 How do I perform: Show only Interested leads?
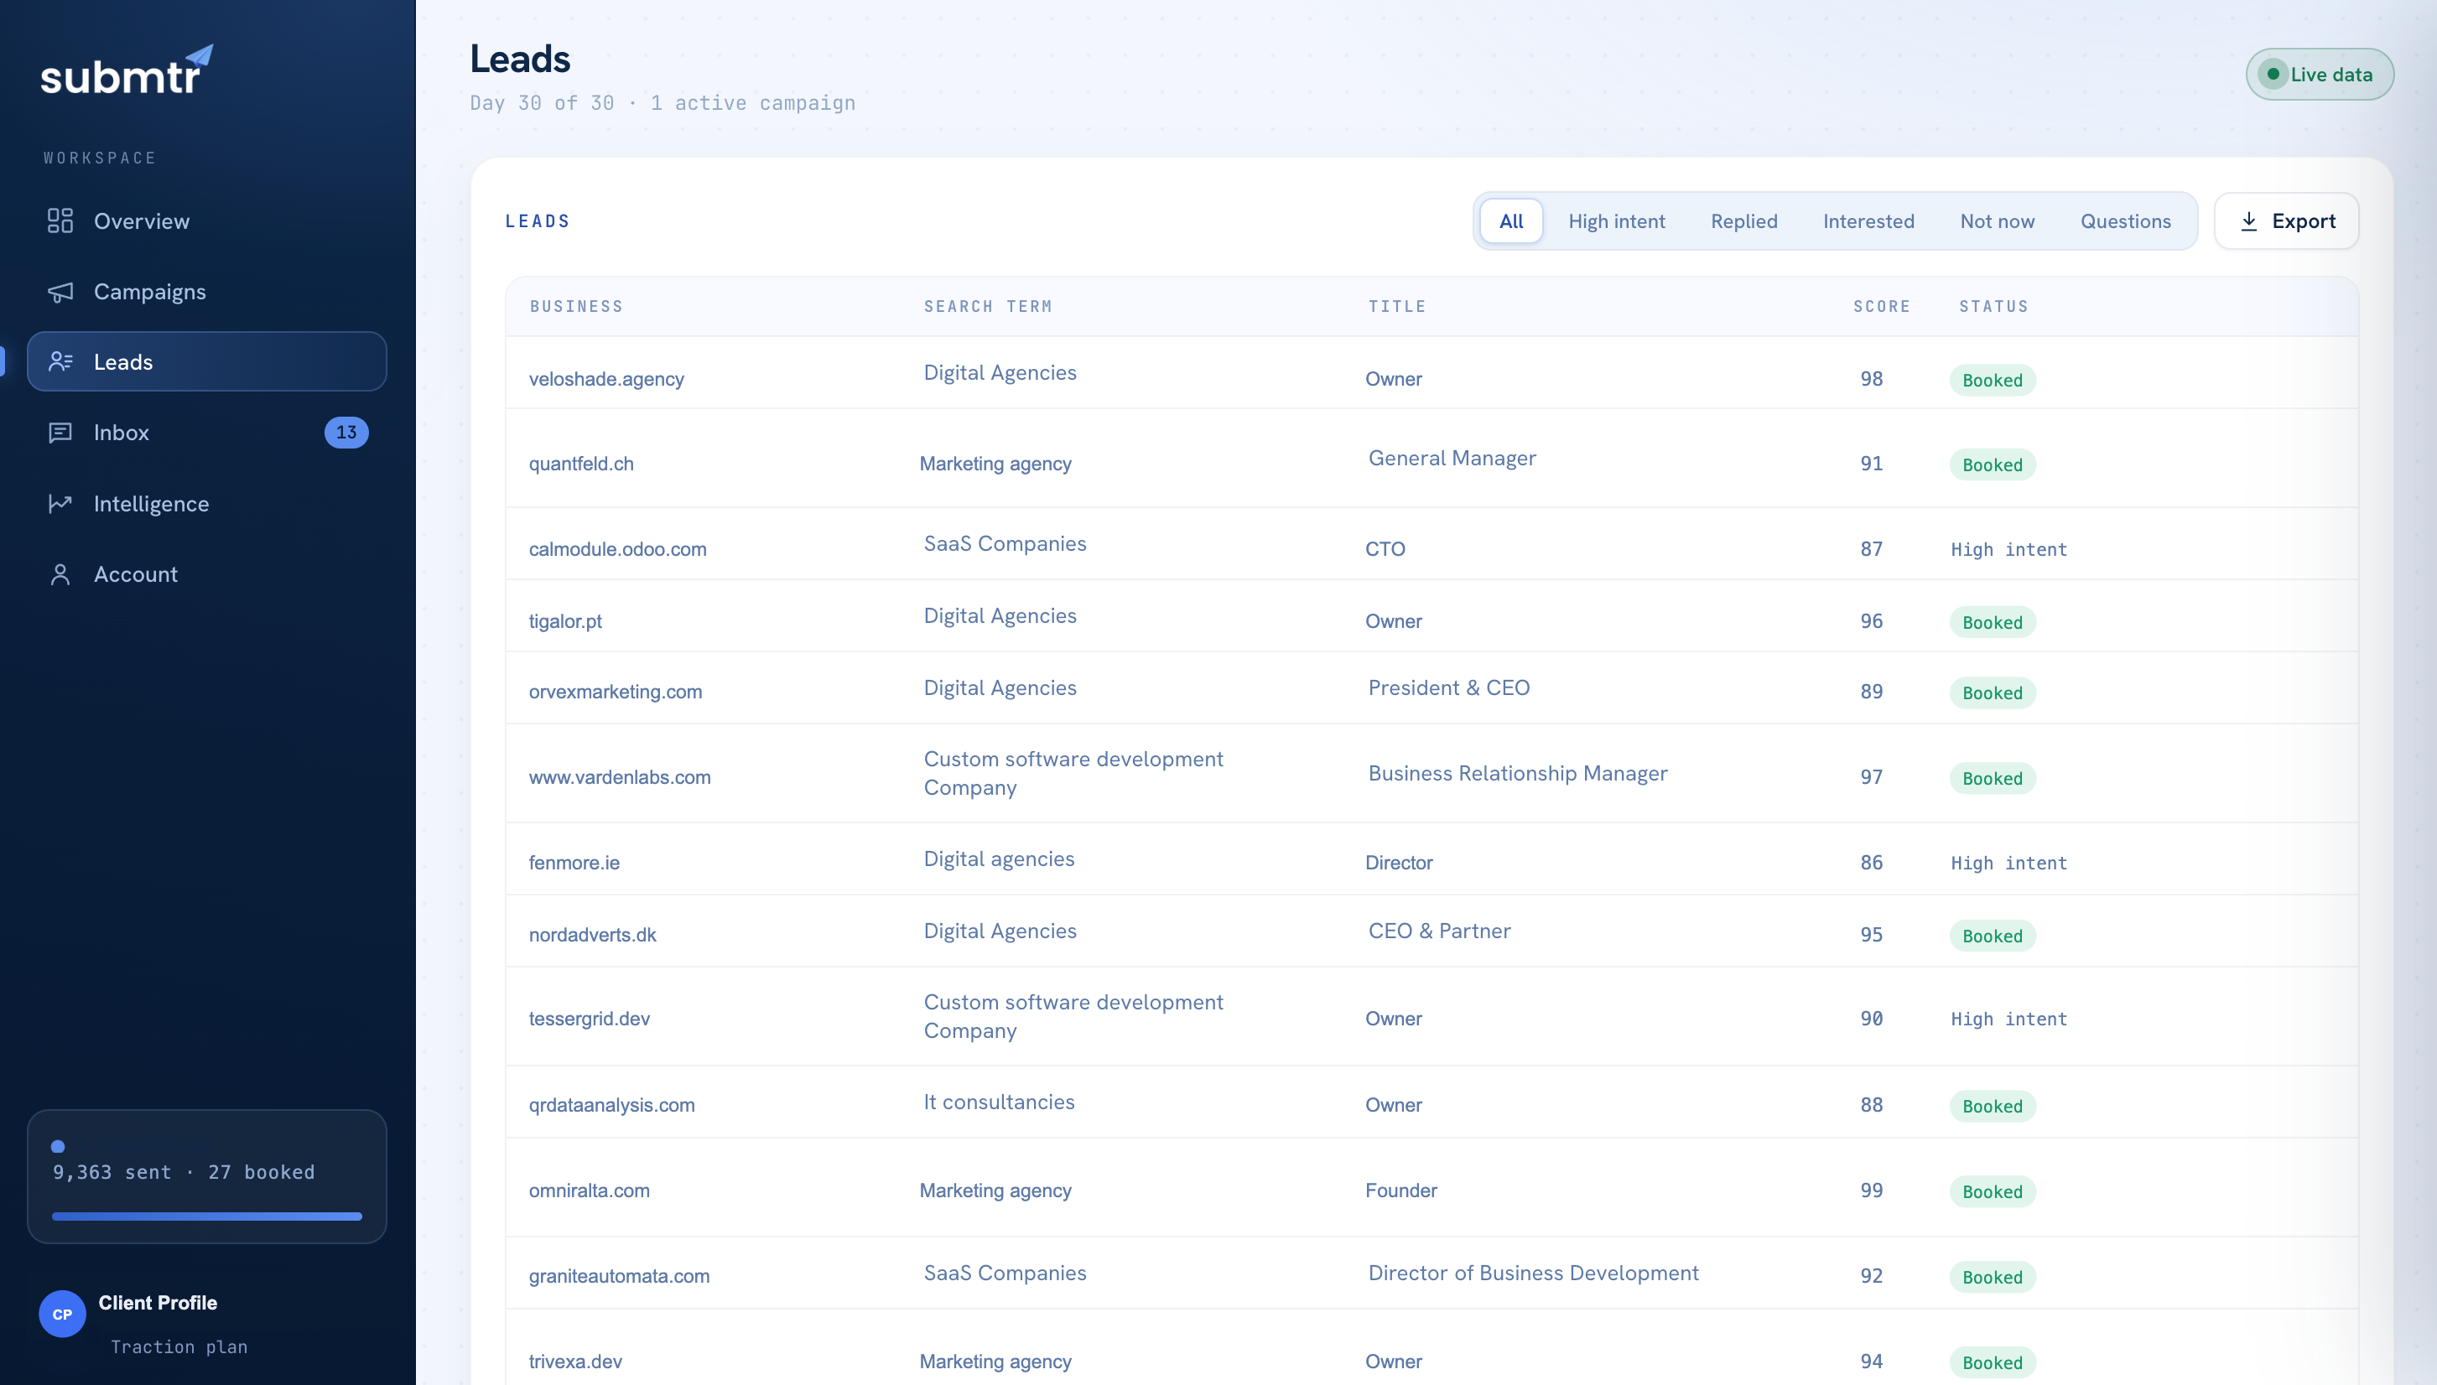pos(1868,221)
